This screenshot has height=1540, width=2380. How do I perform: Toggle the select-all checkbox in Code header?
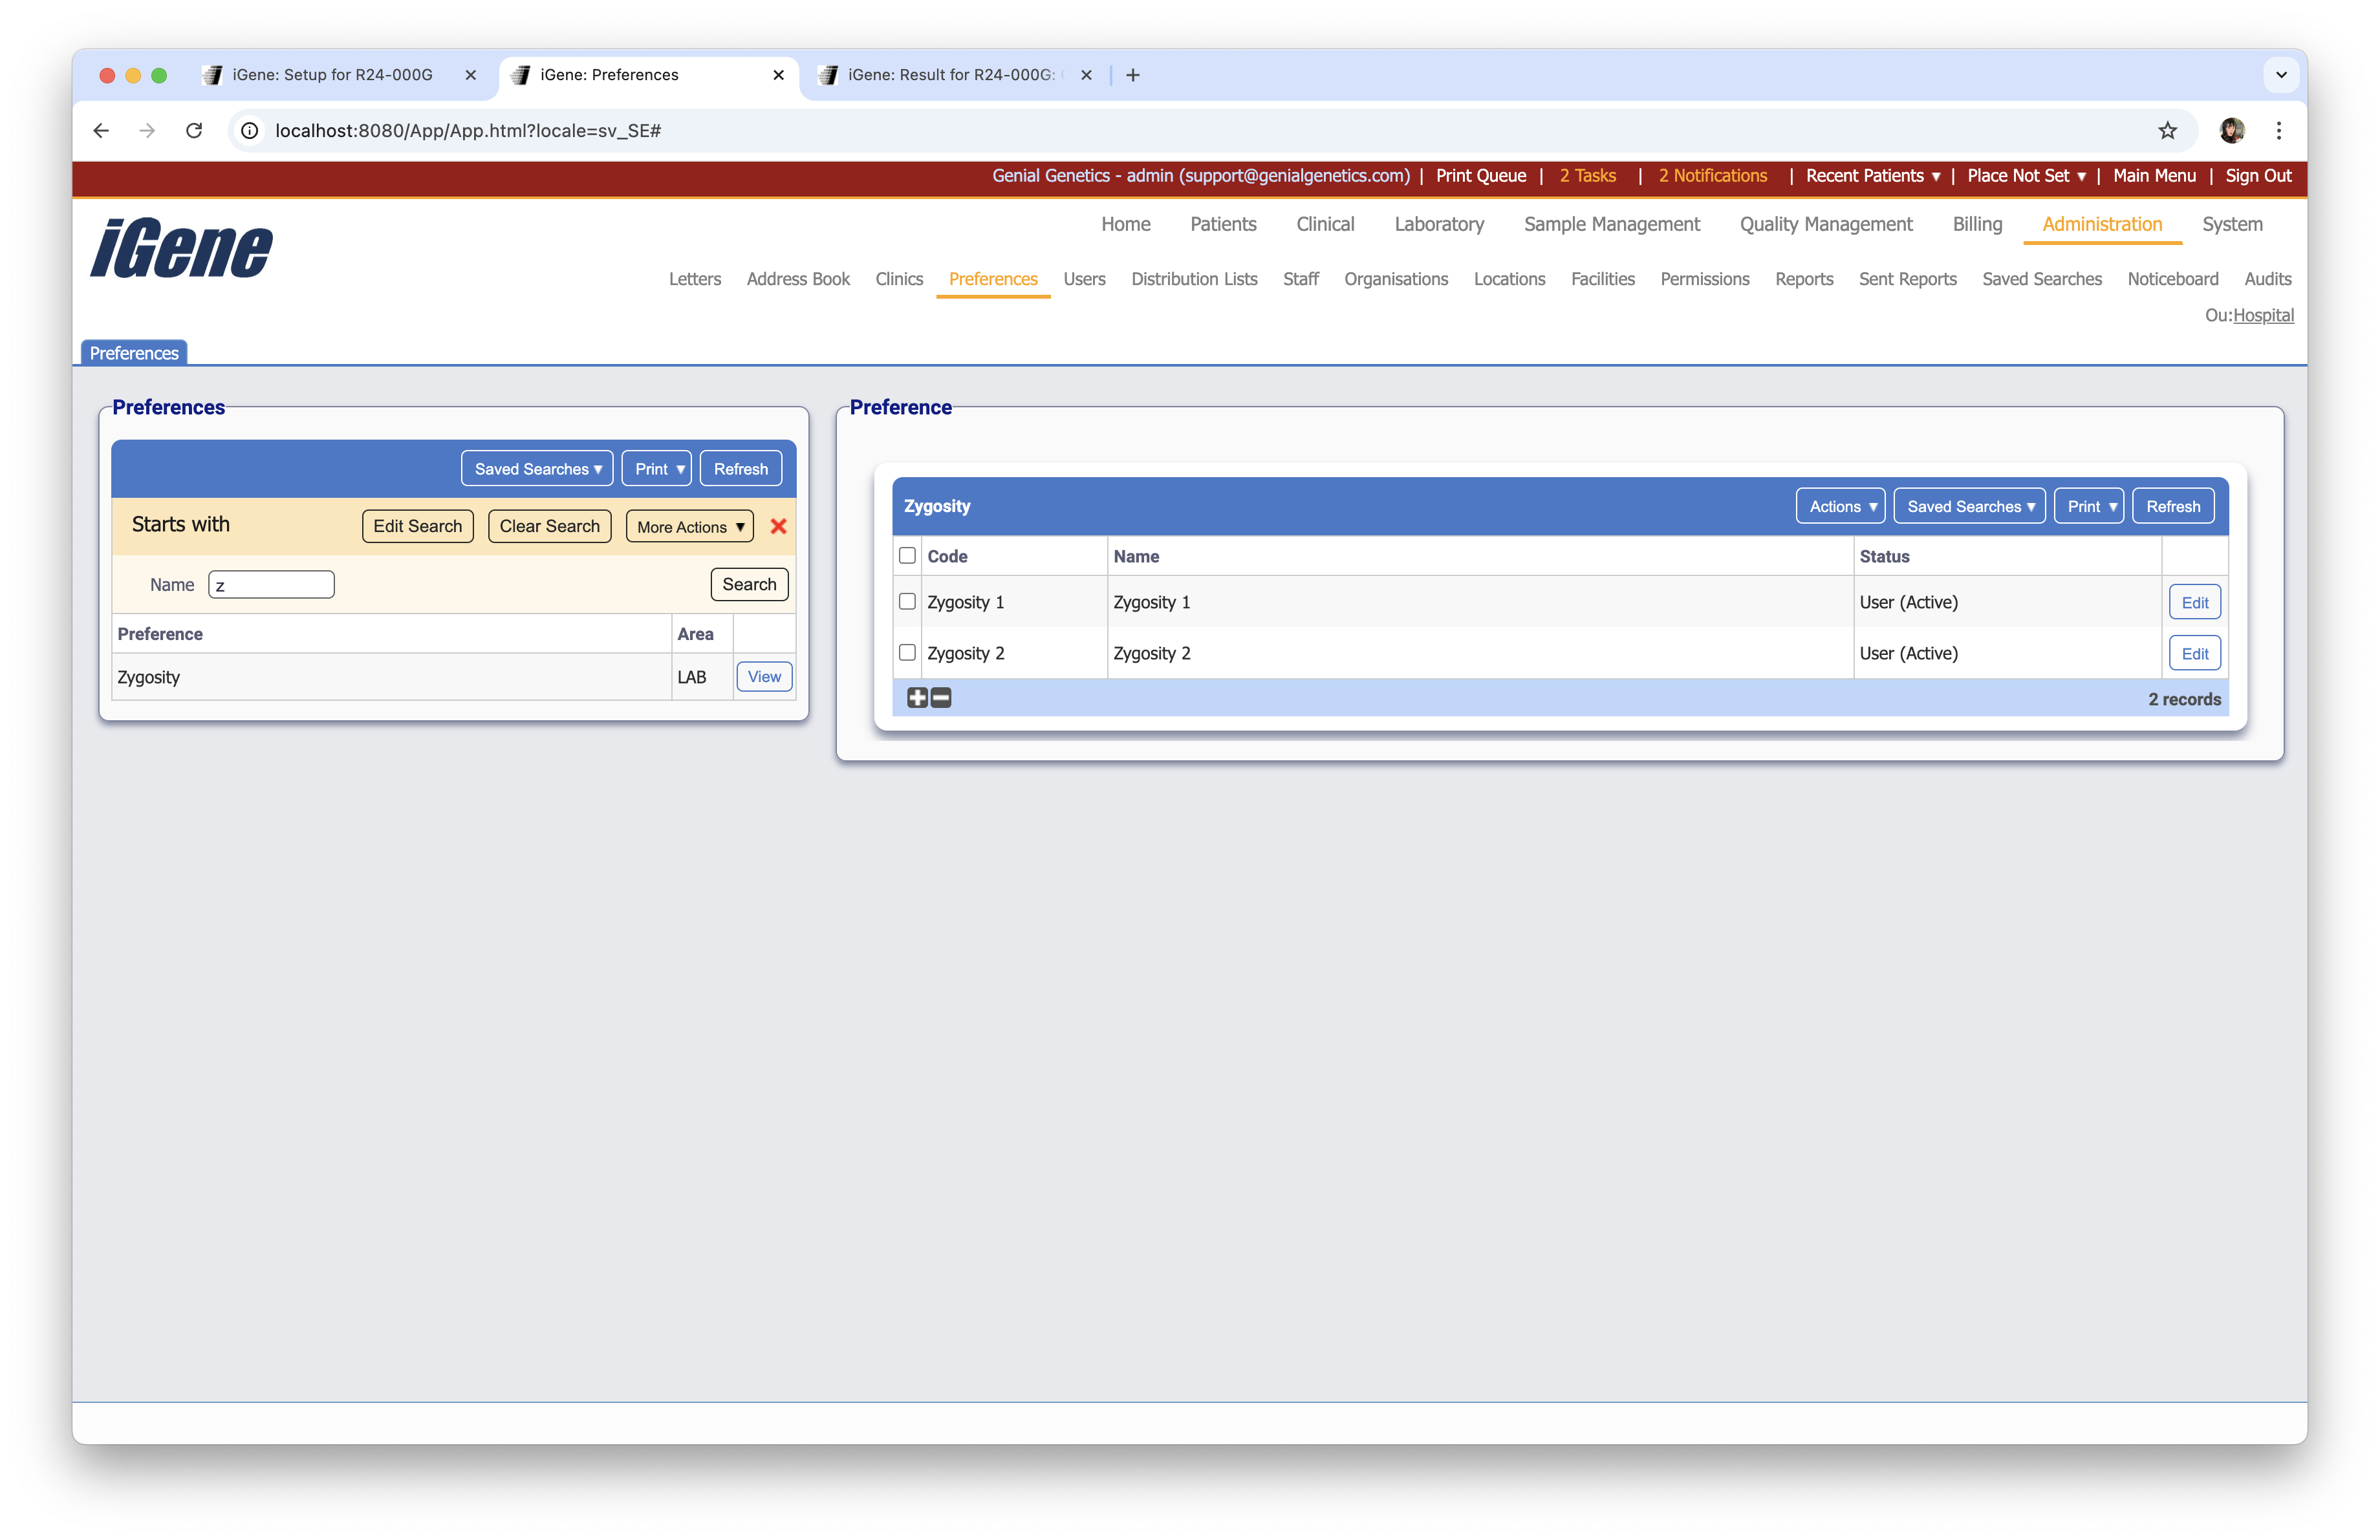[x=907, y=555]
